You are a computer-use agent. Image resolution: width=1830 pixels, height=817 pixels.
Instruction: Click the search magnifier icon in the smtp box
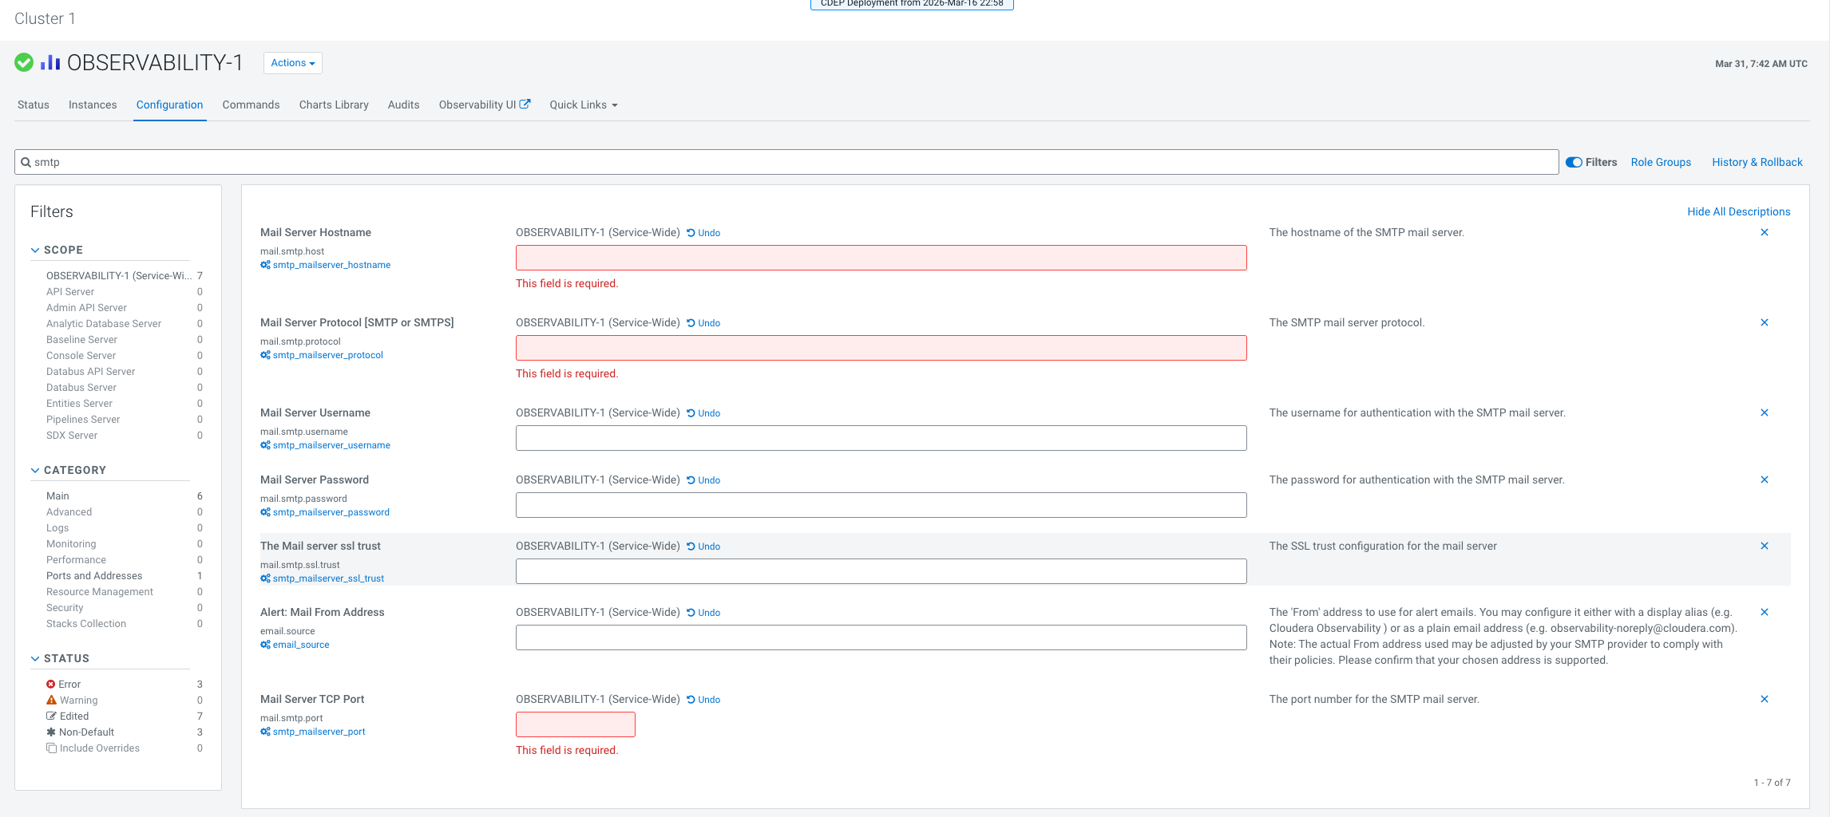click(x=26, y=162)
